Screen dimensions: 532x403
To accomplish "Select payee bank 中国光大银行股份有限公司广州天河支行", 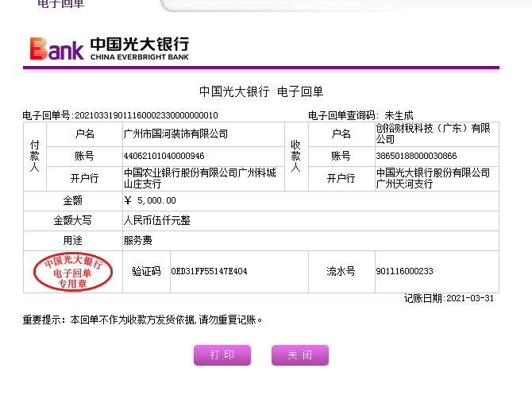I will (433, 178).
